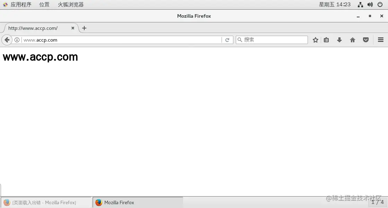Switch to Mozilla Firefox taskbar entry
388x208 pixels.
point(138,202)
